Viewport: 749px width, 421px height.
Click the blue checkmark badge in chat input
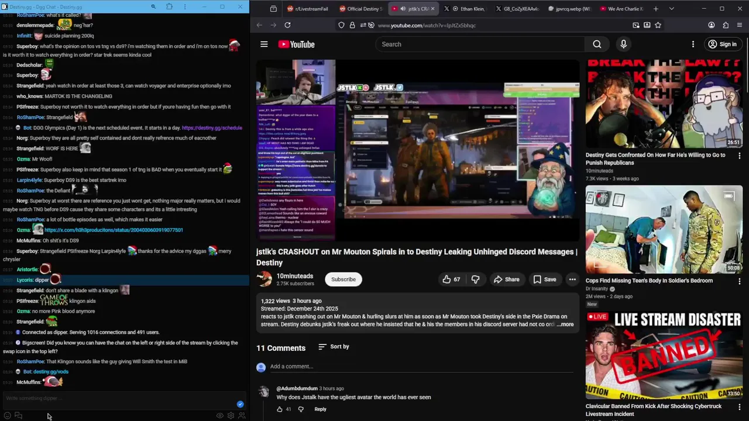[240, 404]
